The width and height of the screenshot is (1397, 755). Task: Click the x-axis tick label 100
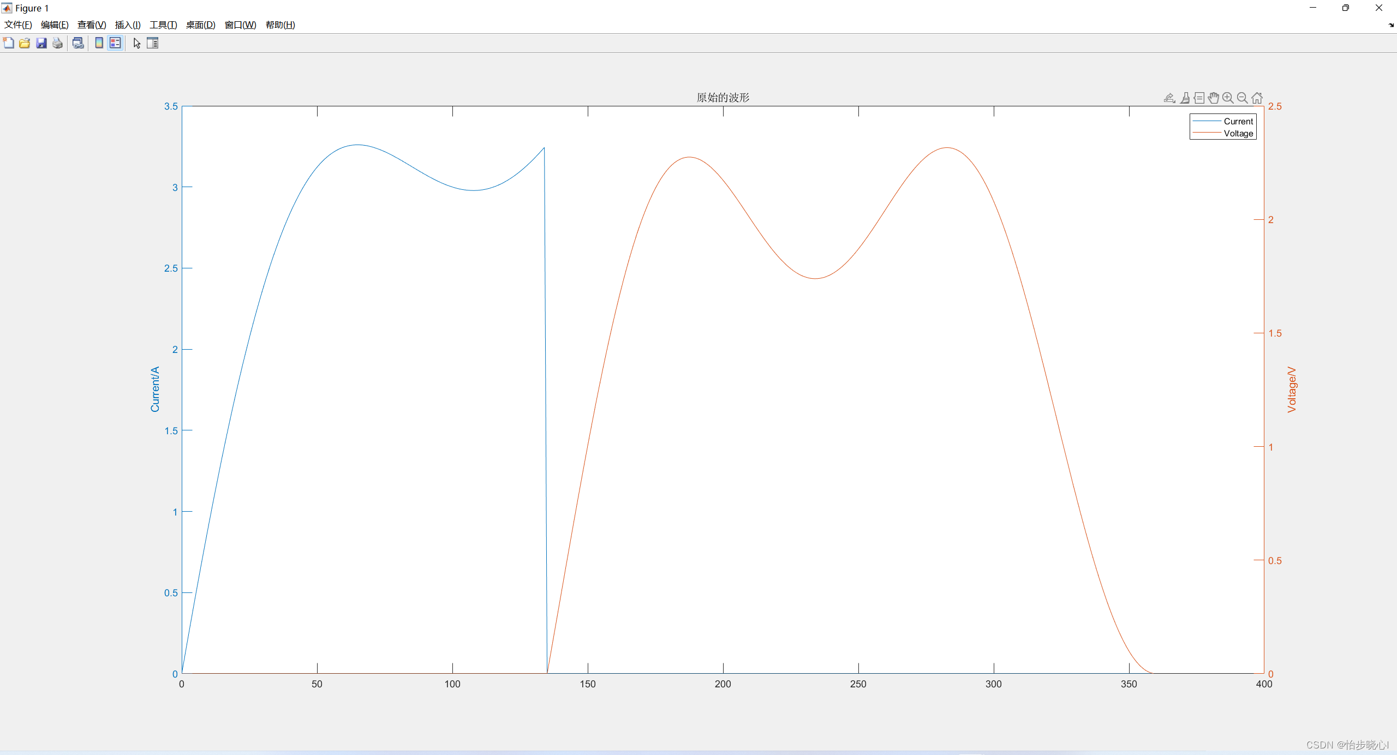(452, 684)
